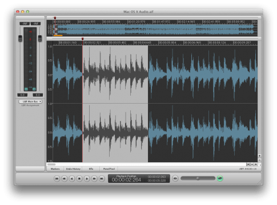The height and width of the screenshot is (205, 277).
Task: Click timestamp 00:00:01:160 in the main ruler
Action: tap(68, 43)
